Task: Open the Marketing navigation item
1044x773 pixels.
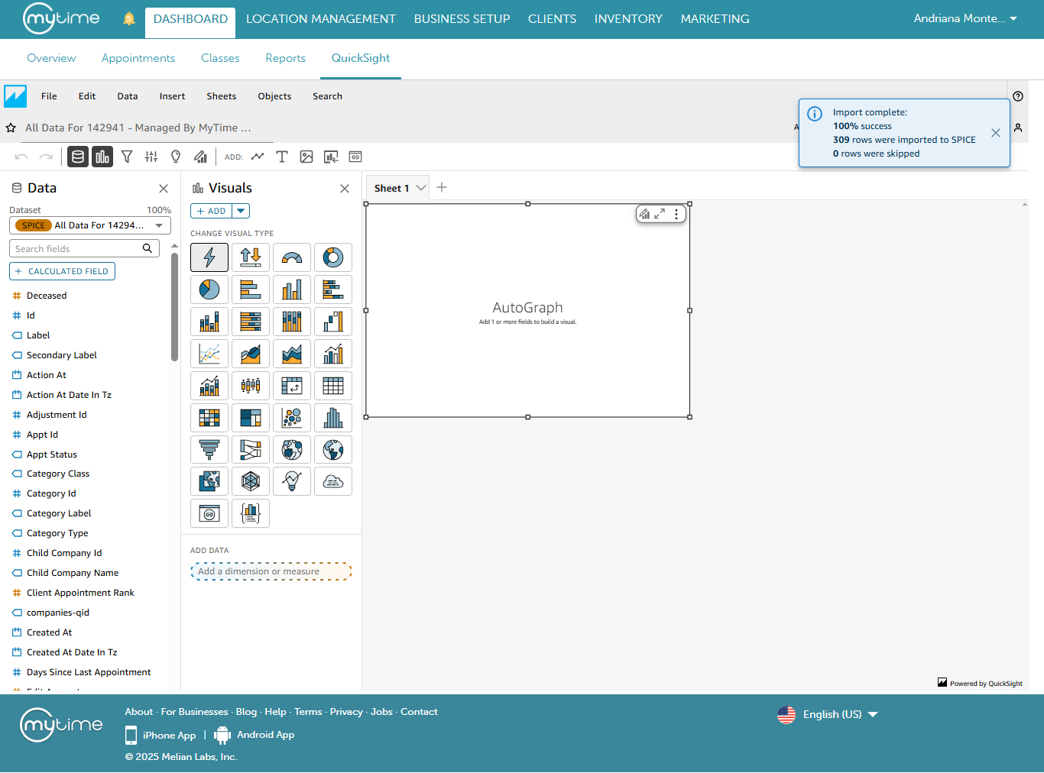Action: coord(715,18)
